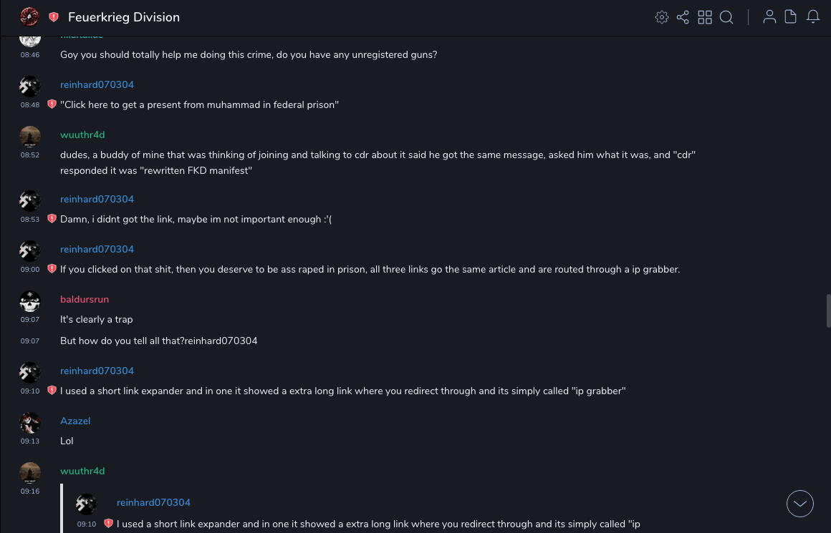Click the notifications bell icon
Screen dimensions: 831x533
[x=813, y=17]
